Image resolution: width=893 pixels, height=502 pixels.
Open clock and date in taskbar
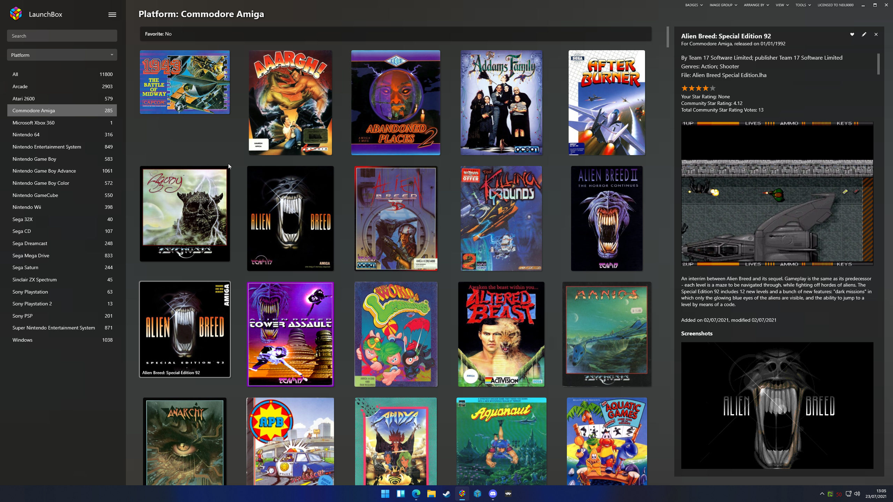(x=876, y=494)
